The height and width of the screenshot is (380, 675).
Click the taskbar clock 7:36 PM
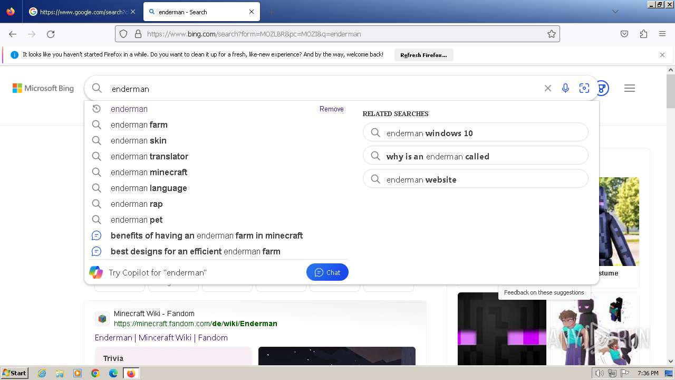648,373
